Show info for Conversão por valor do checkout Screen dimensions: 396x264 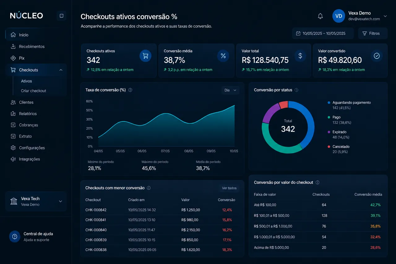pos(317,183)
